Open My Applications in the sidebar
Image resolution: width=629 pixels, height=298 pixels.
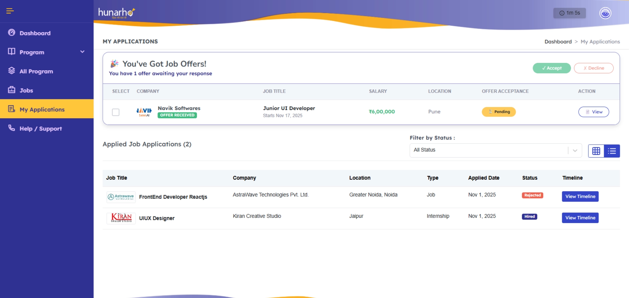point(42,109)
